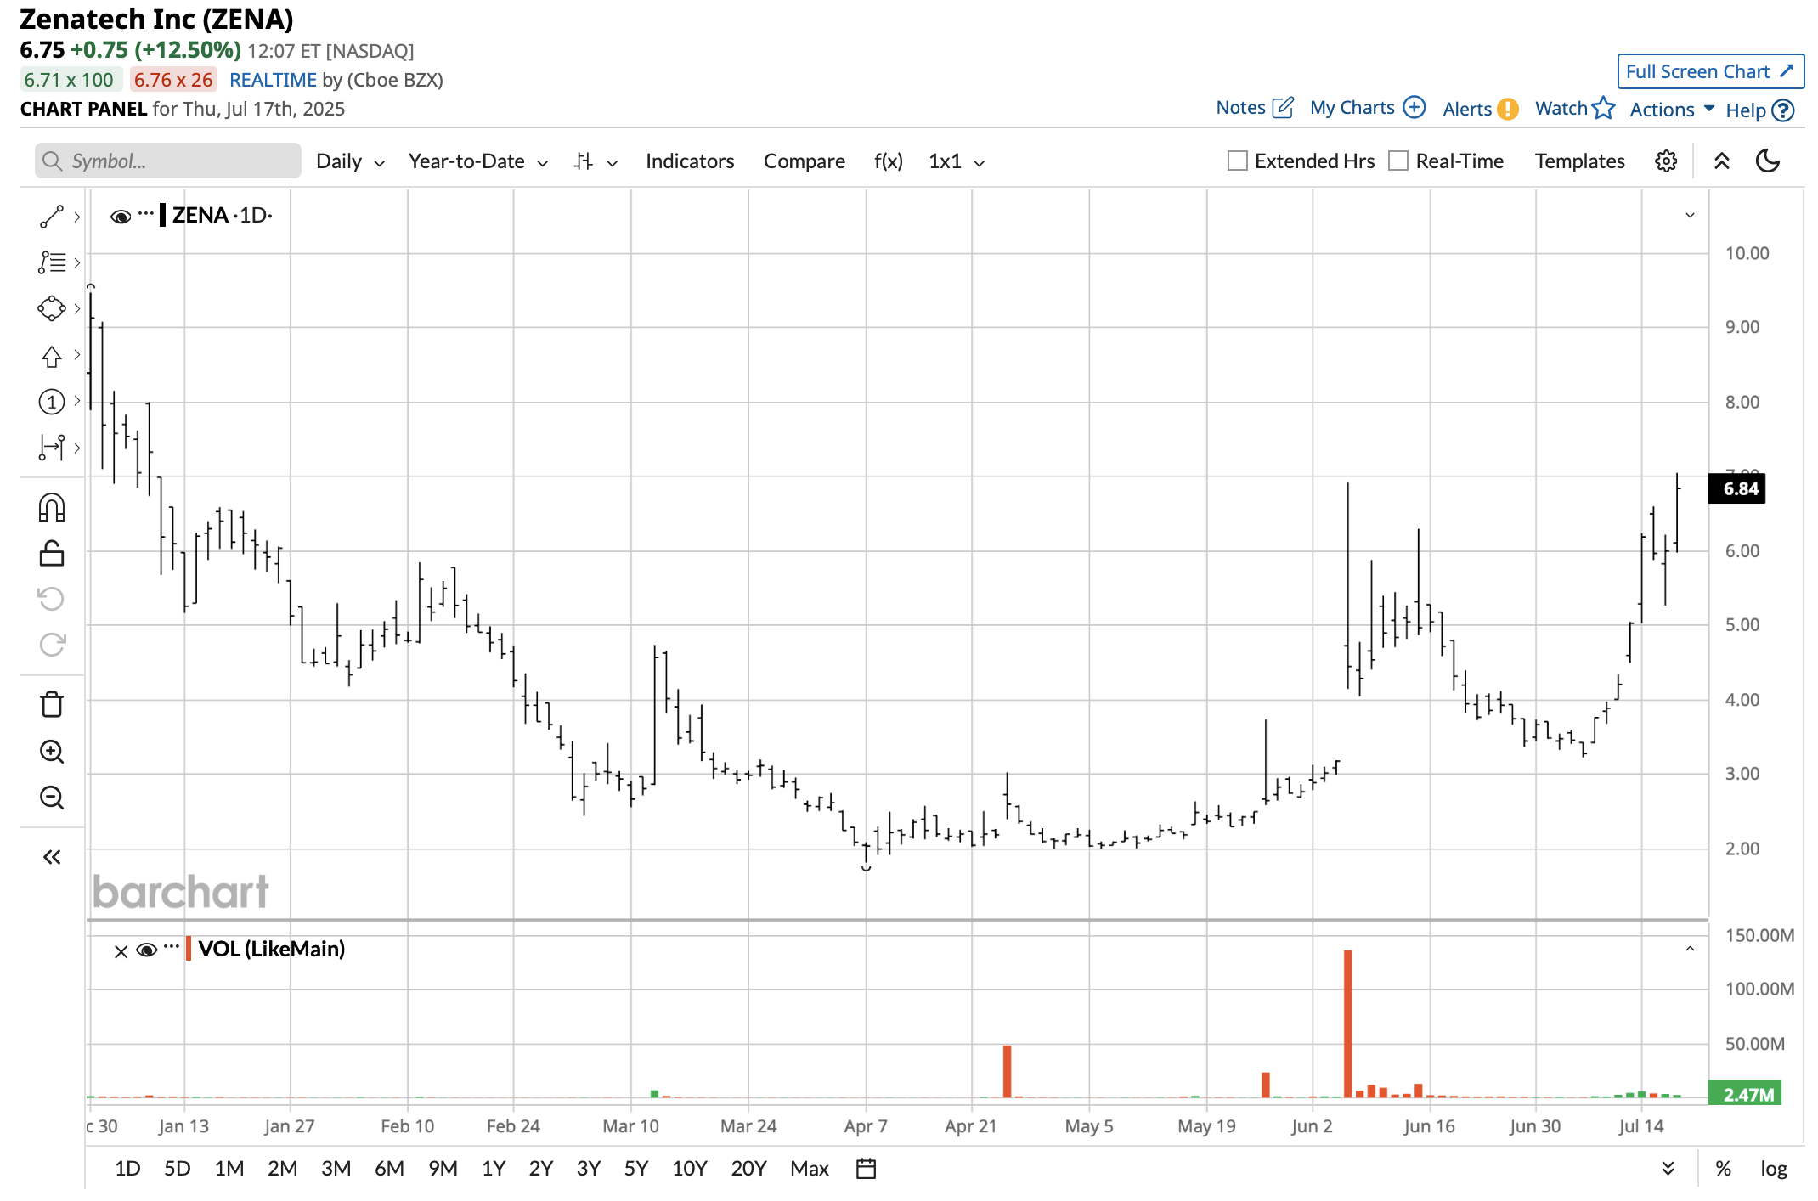
Task: Open the custom date range calendar
Action: pyautogui.click(x=866, y=1169)
